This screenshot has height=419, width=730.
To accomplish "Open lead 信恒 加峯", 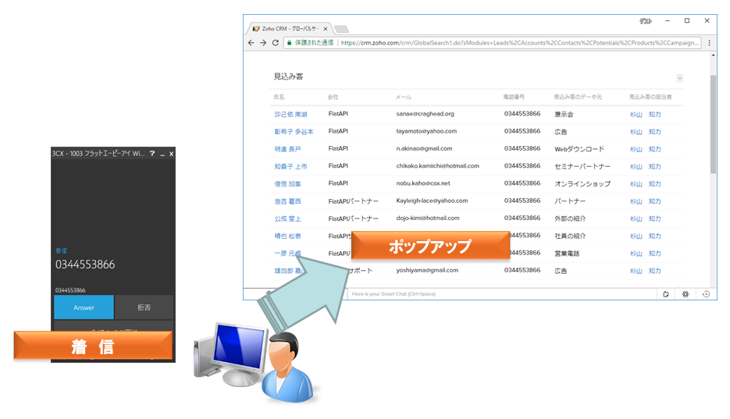I will [x=287, y=183].
